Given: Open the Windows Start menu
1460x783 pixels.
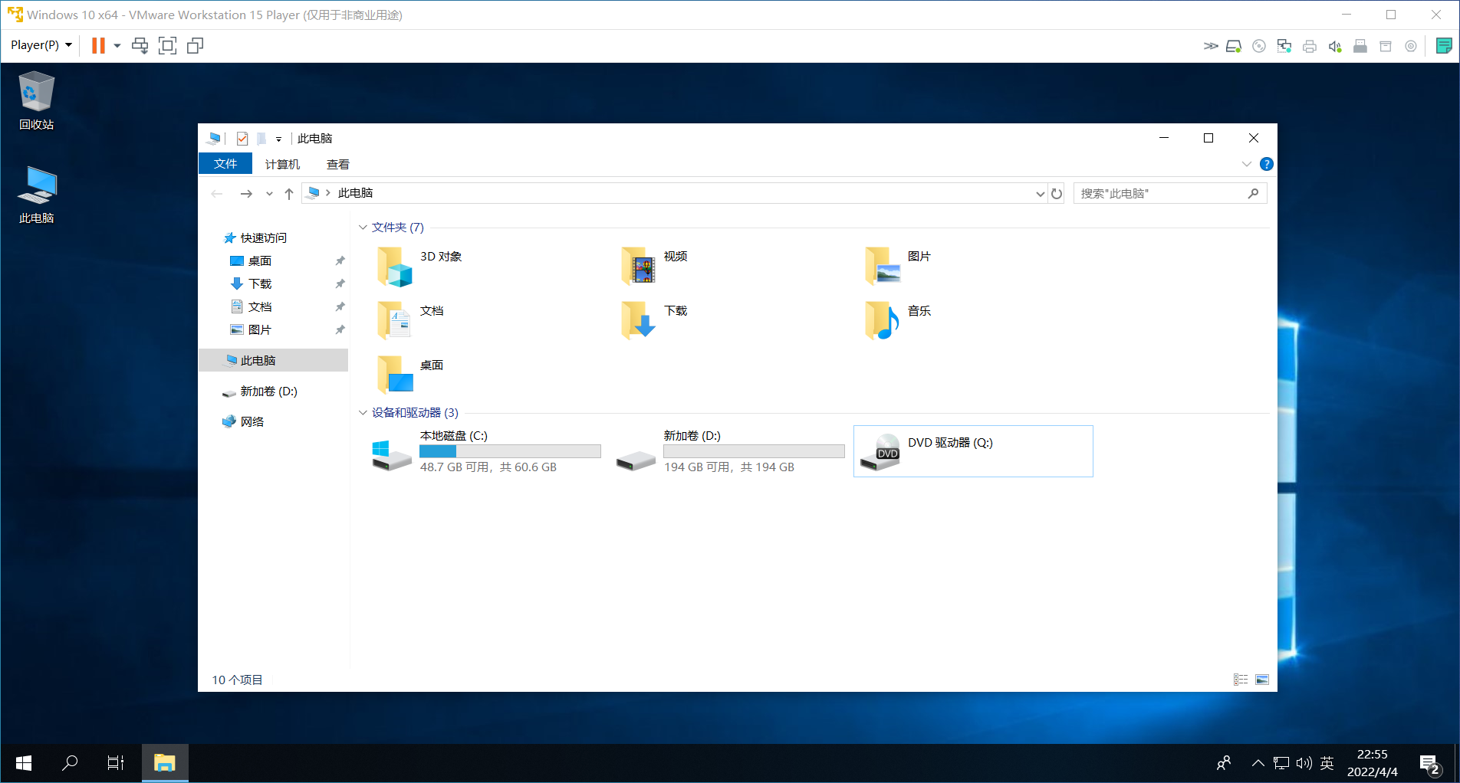Looking at the screenshot, I should pos(24,763).
